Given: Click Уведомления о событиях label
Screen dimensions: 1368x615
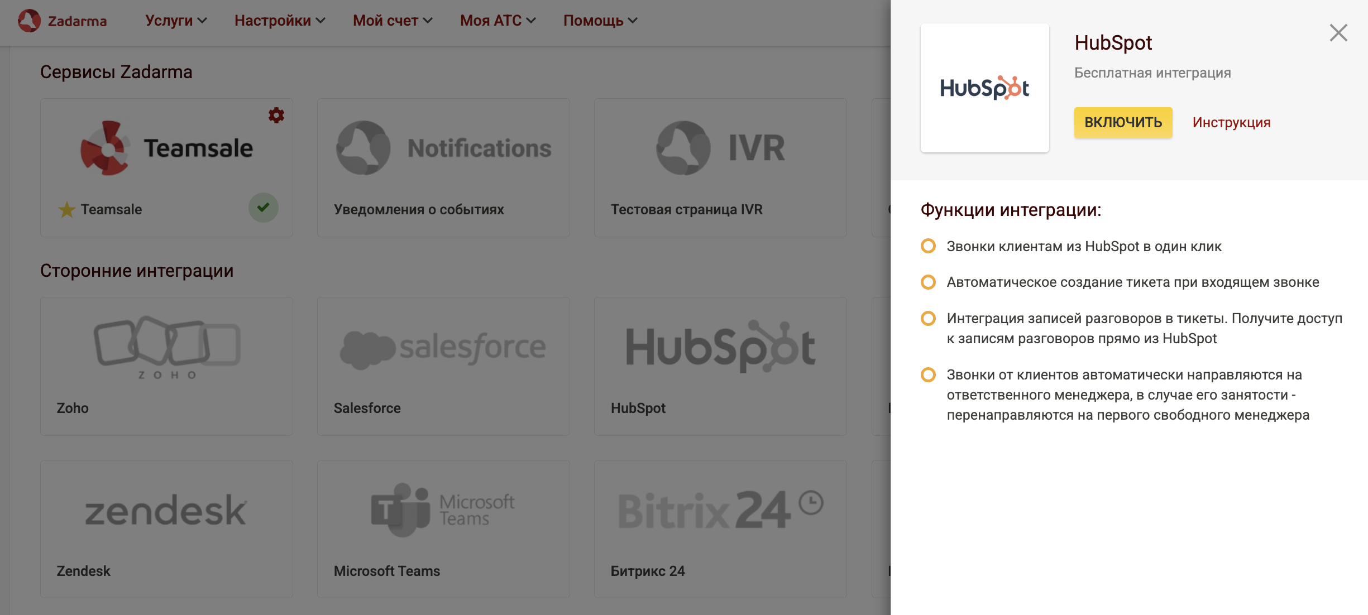Looking at the screenshot, I should (419, 209).
